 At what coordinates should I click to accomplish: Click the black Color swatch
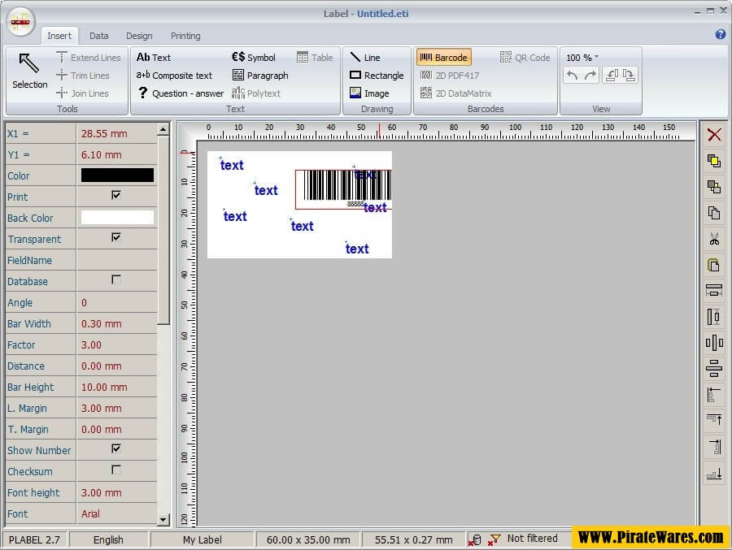[x=117, y=175]
